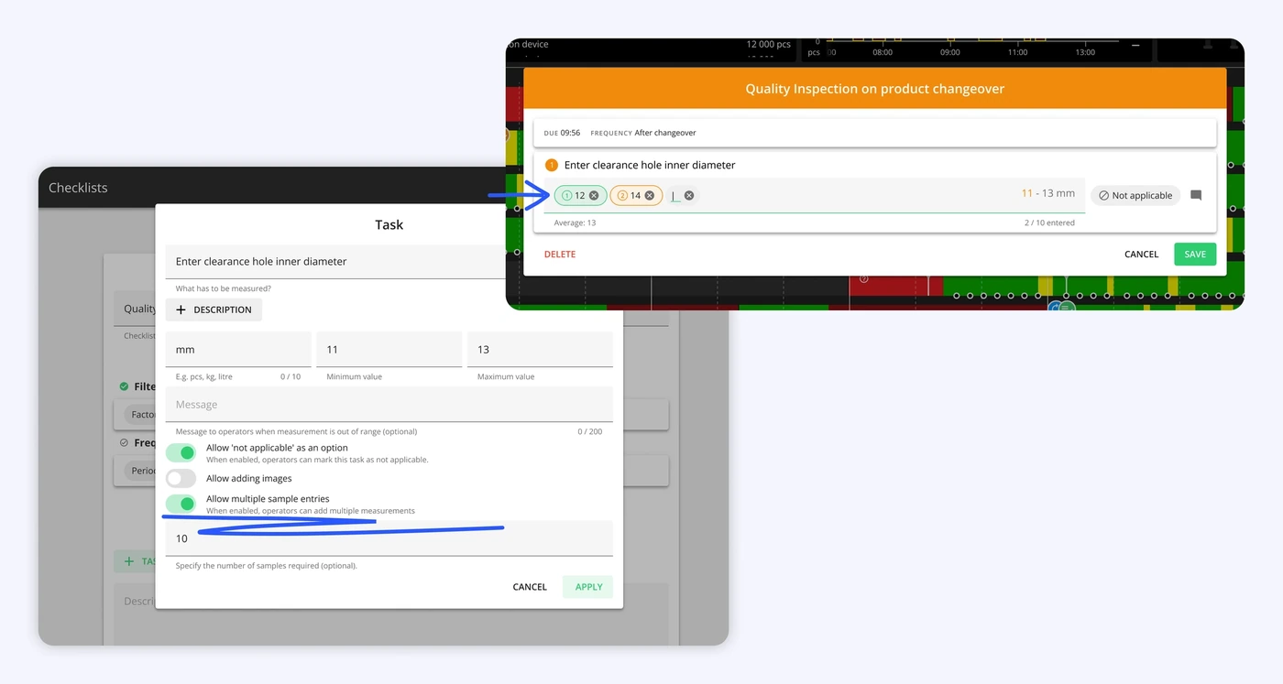
Task: Click the Minimum value field showing 11
Action: click(x=389, y=350)
